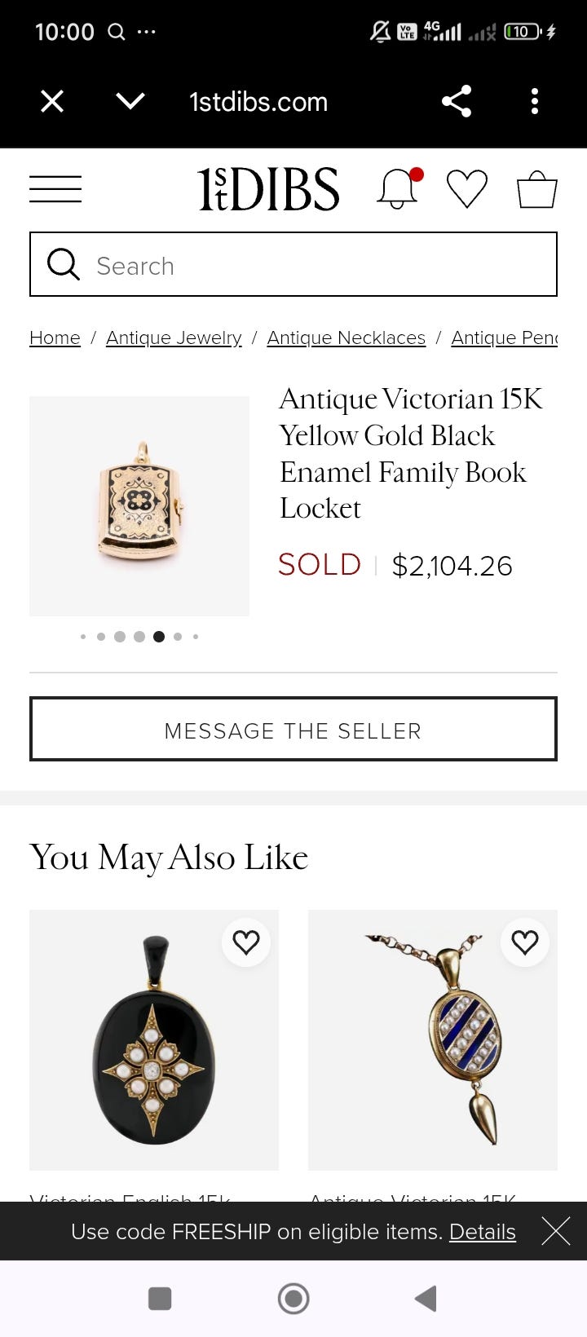Viewport: 587px width, 1337px height.
Task: Open the shopping bag cart
Action: [537, 189]
